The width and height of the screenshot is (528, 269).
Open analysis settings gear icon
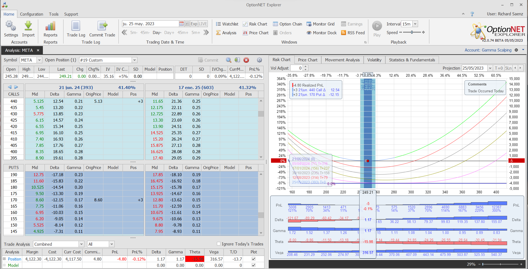point(259,60)
